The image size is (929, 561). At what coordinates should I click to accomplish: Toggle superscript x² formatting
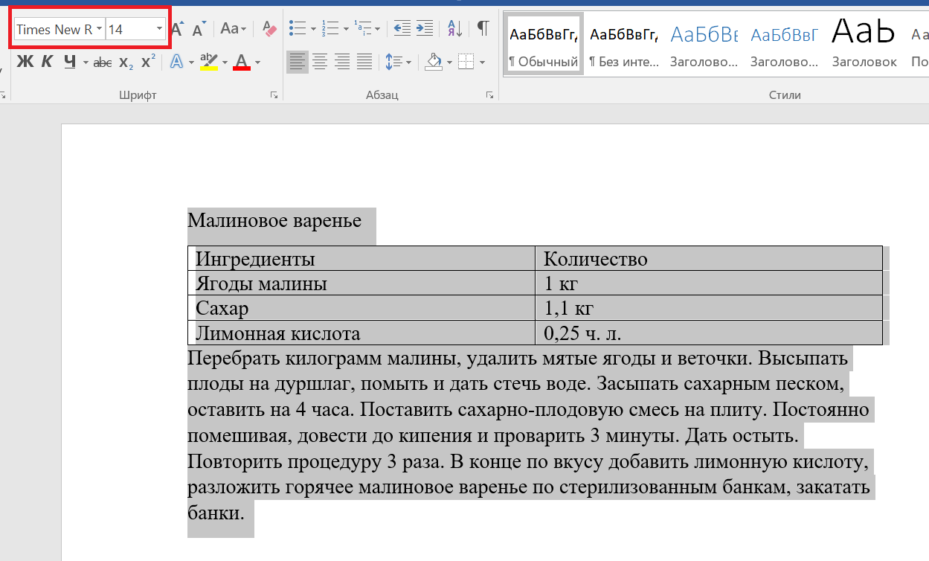click(x=148, y=62)
